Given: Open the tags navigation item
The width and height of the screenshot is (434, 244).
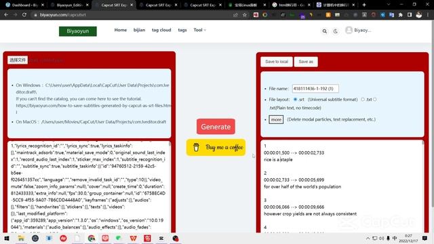Looking at the screenshot, I should (182, 30).
